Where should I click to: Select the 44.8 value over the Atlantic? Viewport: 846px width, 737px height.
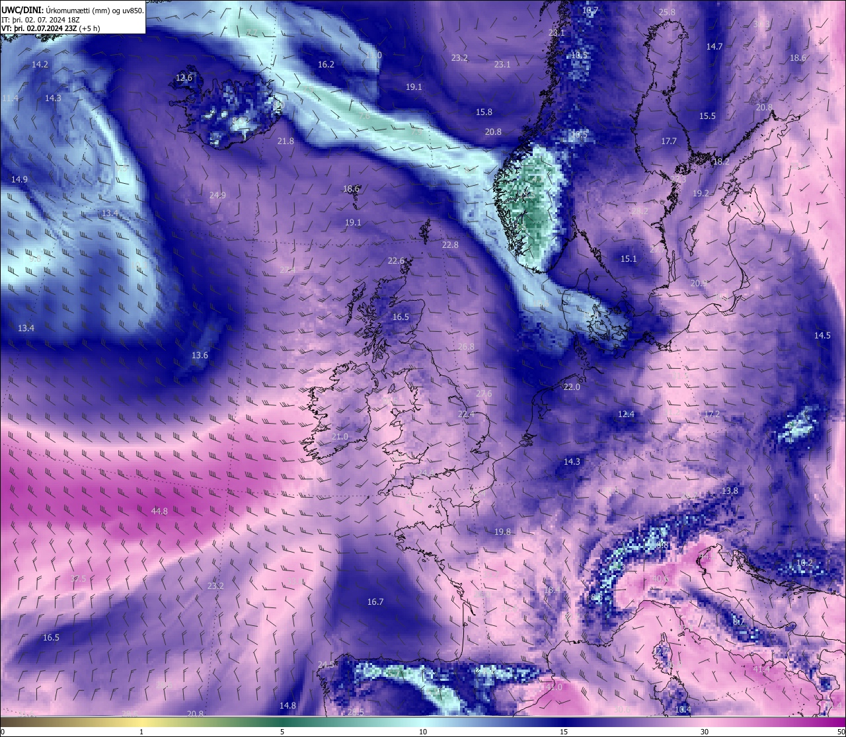point(159,511)
